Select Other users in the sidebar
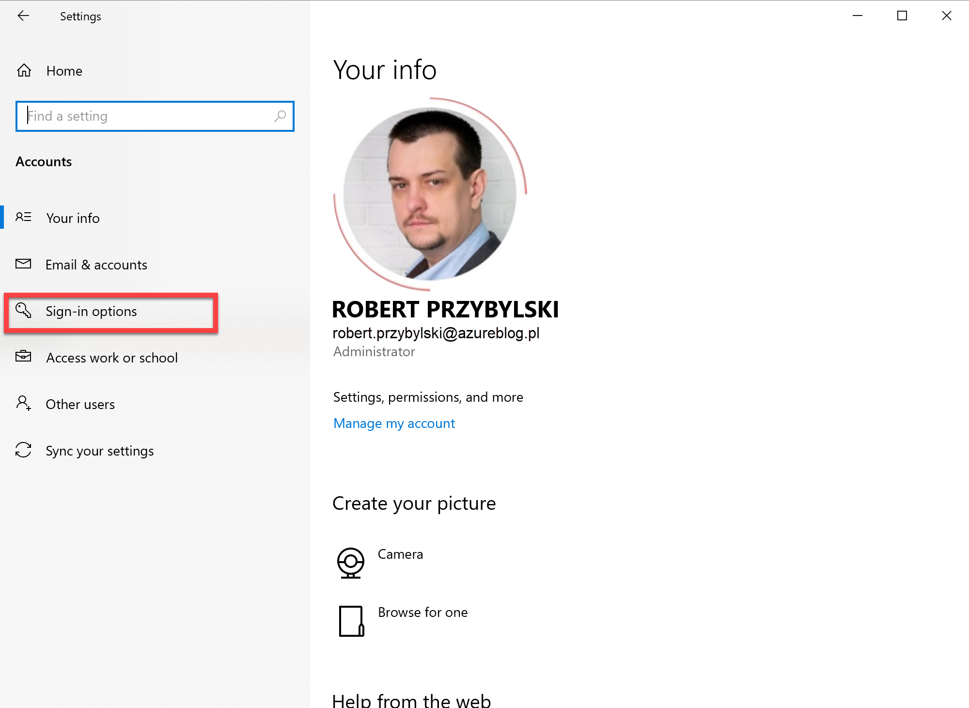 click(80, 404)
